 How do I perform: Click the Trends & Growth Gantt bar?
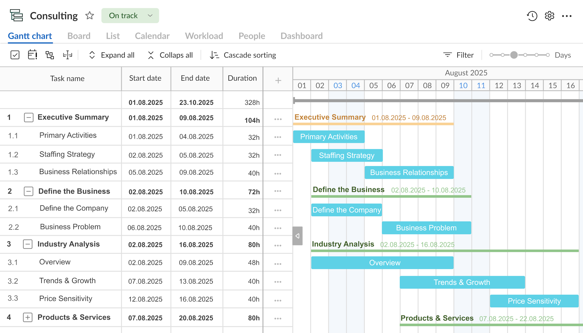click(x=462, y=282)
